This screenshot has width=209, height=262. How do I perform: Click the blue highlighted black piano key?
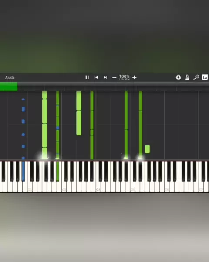pos(24,171)
